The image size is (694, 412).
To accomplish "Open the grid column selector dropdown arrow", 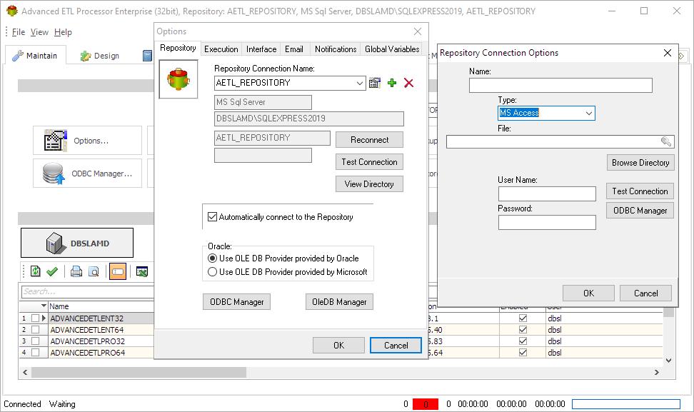I will (x=44, y=306).
